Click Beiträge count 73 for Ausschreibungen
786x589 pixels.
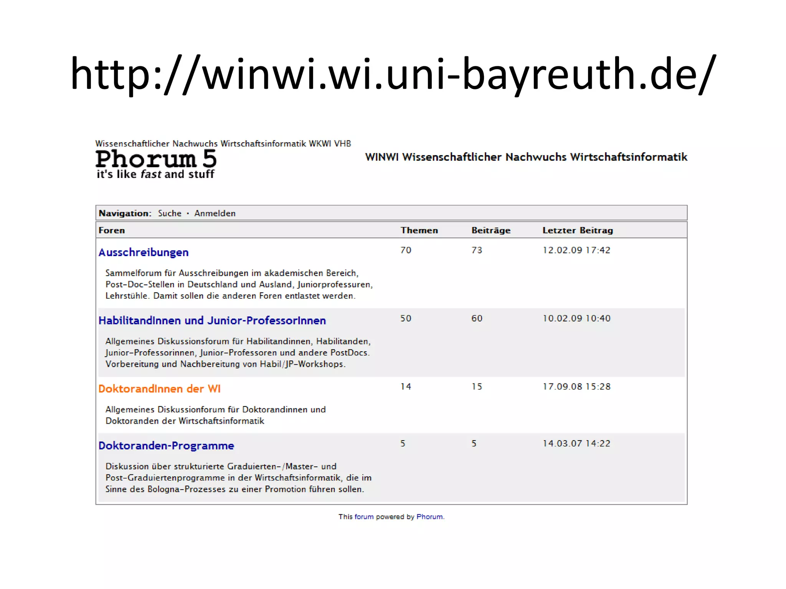pyautogui.click(x=477, y=250)
